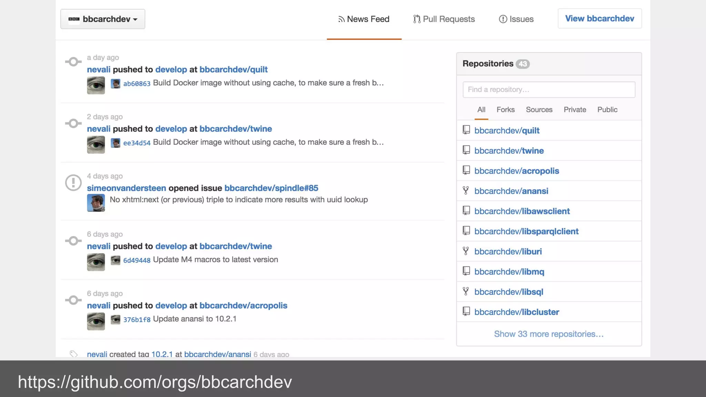The height and width of the screenshot is (397, 706).
Task: Open the bbcarchdev/libsql repository
Action: 508,292
